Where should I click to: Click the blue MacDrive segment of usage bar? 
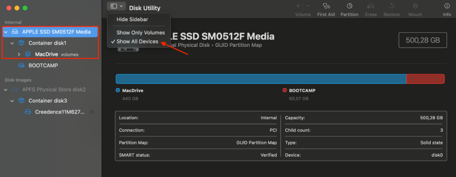pos(261,79)
